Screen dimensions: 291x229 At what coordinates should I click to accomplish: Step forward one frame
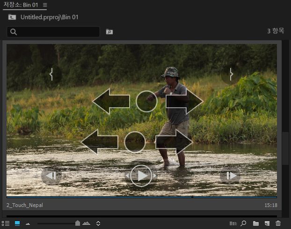230,176
